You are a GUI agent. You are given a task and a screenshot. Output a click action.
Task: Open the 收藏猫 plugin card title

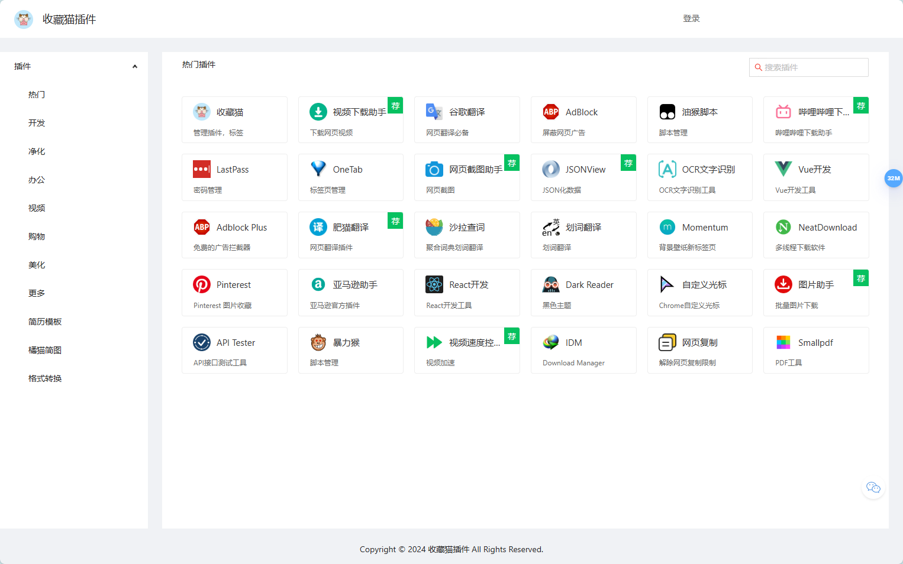click(x=230, y=112)
